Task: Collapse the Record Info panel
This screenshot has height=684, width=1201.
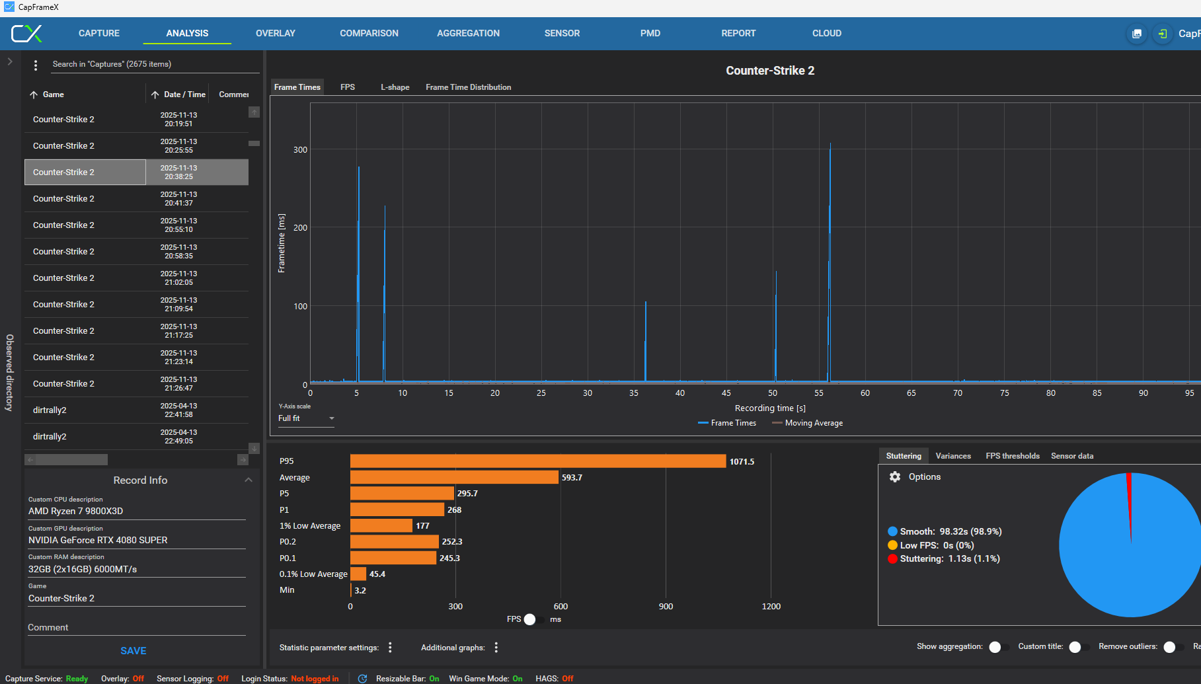Action: tap(249, 480)
